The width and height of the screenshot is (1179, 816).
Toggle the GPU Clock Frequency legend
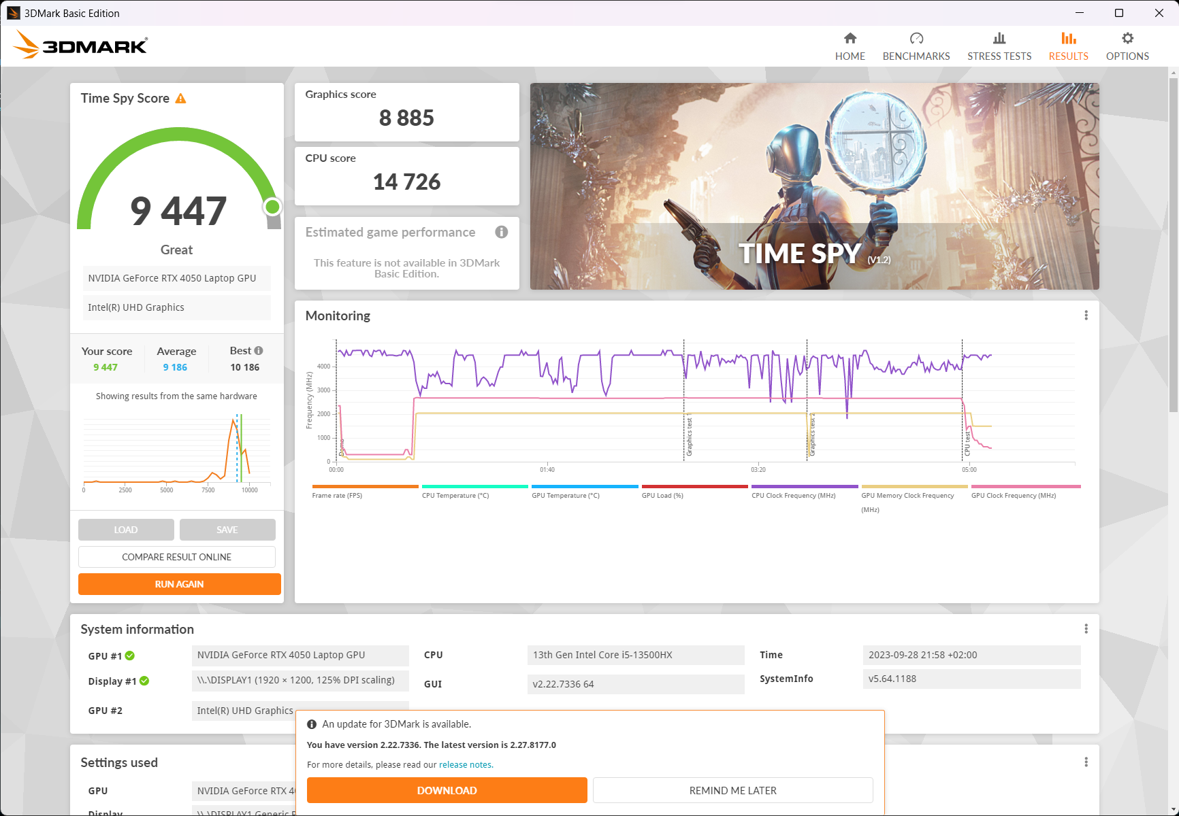click(x=1026, y=492)
